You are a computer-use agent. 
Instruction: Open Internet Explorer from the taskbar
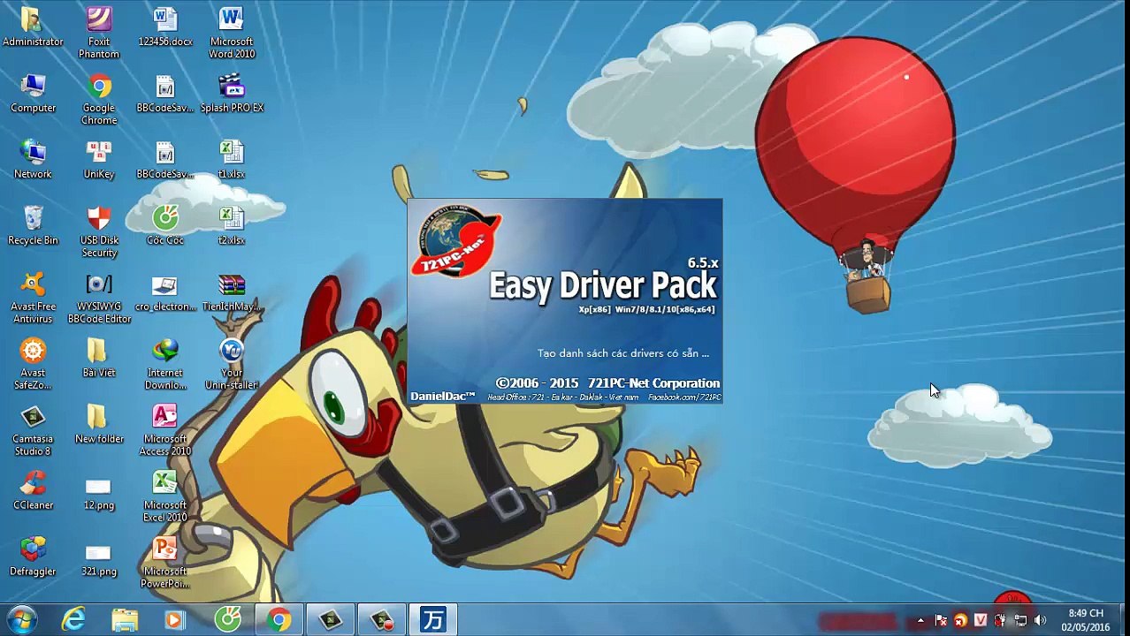[73, 620]
